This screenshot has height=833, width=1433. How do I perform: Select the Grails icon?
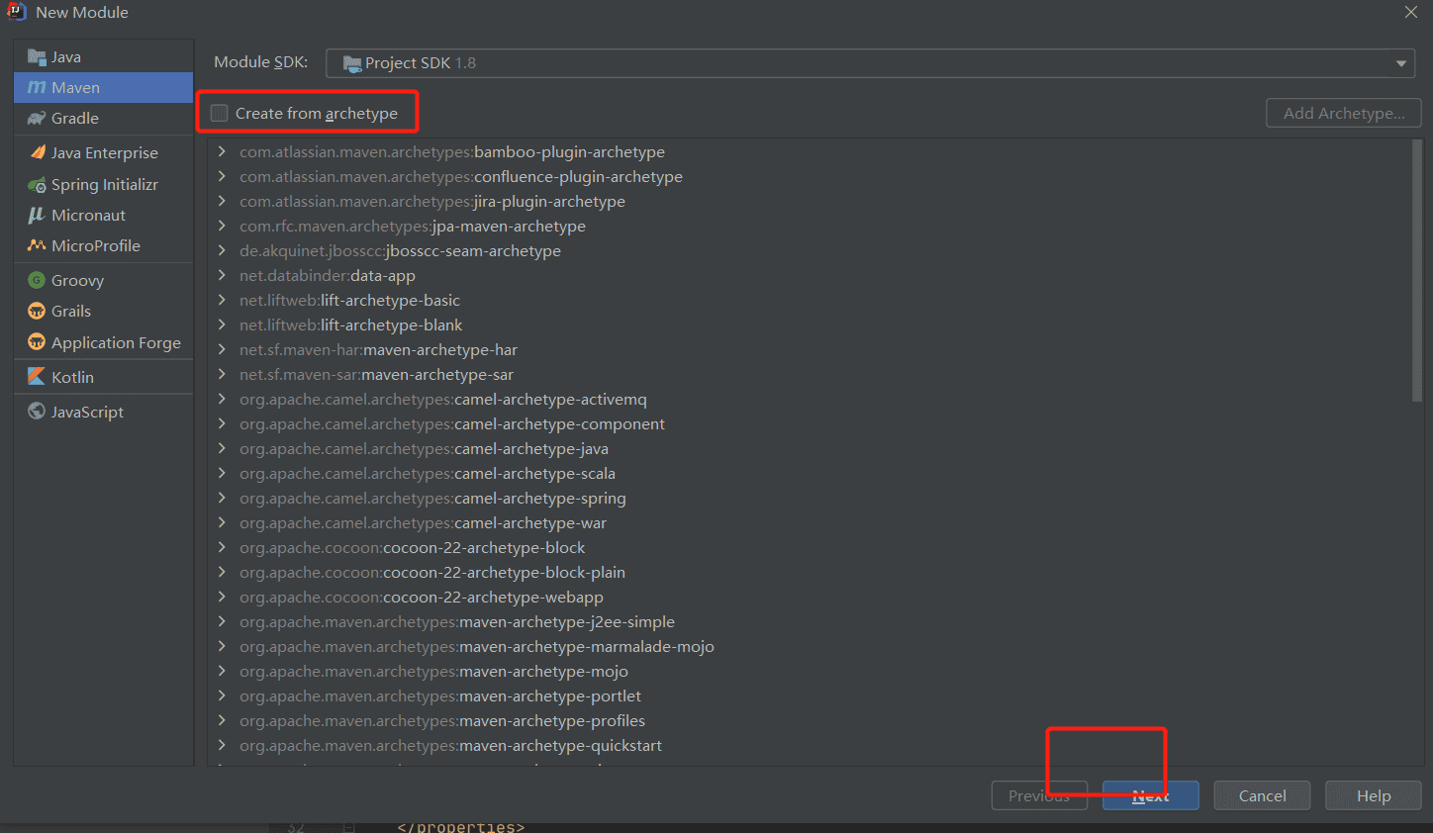tap(37, 312)
